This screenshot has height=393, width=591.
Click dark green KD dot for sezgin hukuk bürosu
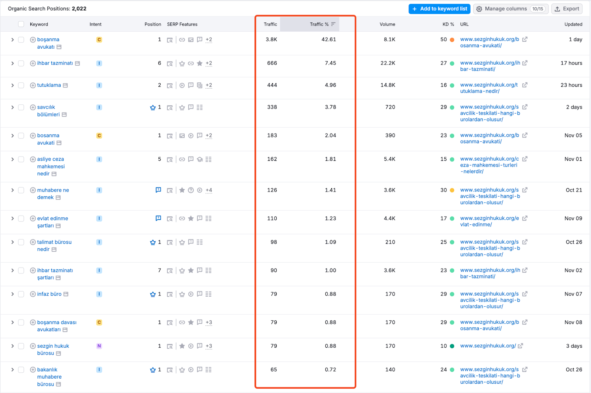point(452,346)
